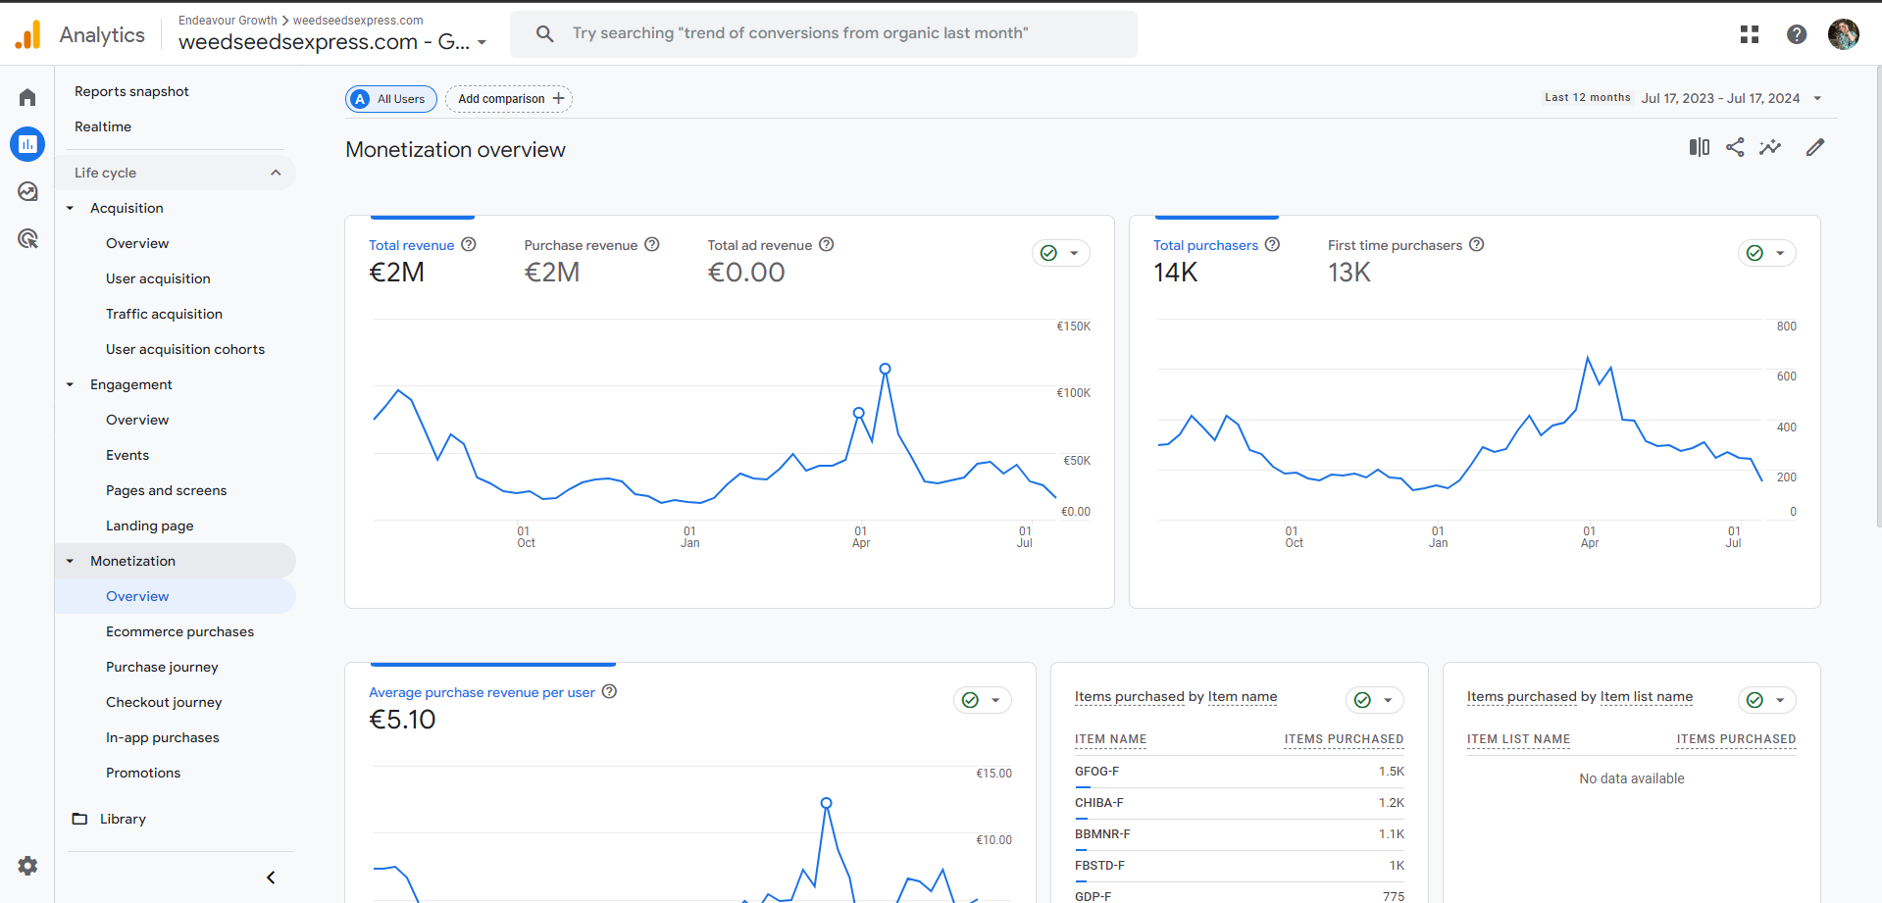This screenshot has width=1882, height=903.
Task: Open the Explore section icon
Action: [27, 192]
